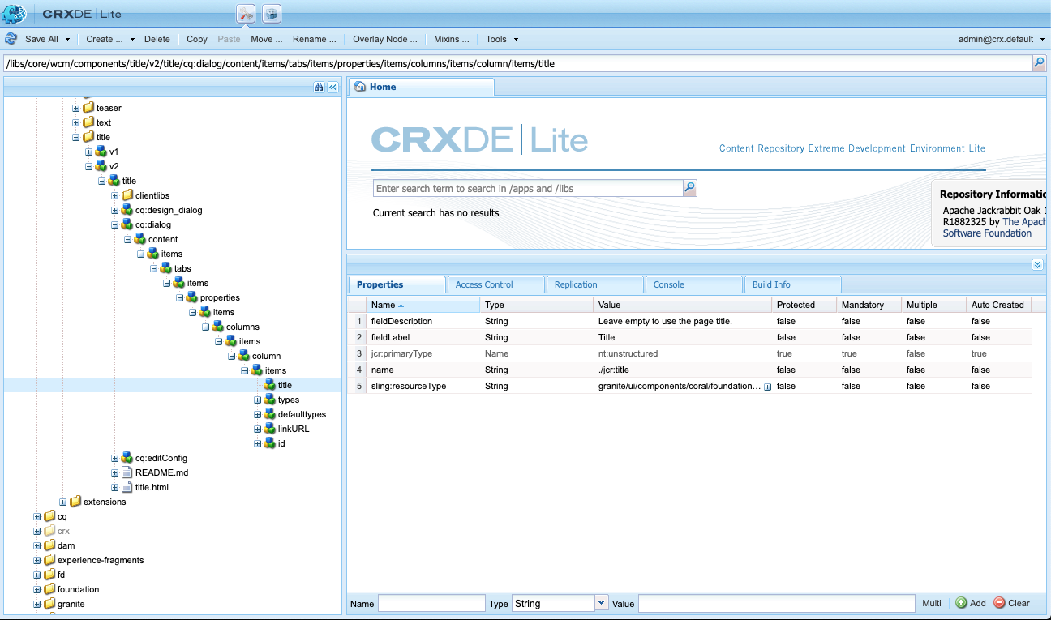Open the package cube icon in the header

272,14
